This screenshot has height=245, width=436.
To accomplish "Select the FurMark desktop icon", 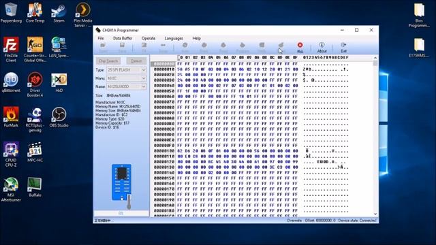I will pos(11,117).
